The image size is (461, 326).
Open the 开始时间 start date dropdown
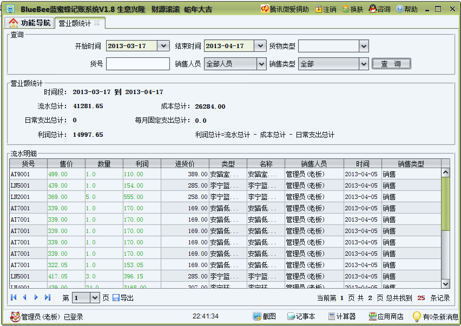coord(162,45)
